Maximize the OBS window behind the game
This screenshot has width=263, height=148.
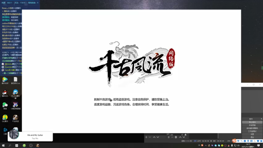(x=254, y=85)
